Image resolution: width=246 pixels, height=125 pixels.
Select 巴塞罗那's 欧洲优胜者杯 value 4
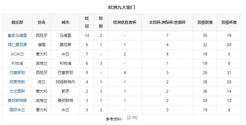(125, 73)
